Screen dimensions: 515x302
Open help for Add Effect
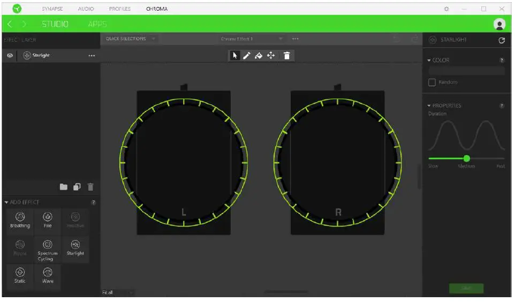tap(93, 203)
